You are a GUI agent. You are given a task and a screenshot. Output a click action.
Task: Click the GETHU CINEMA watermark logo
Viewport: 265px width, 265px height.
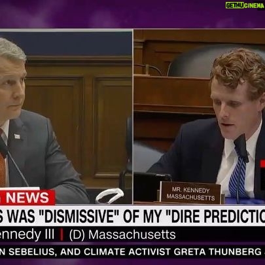click(x=245, y=5)
